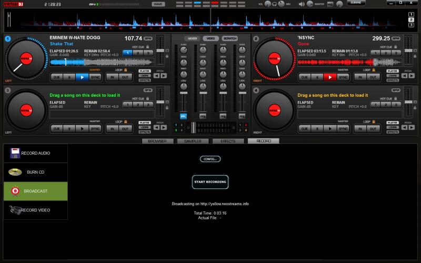The image size is (421, 263).
Task: Click deck 1 pitch lock icon beside slider
Action: tap(167, 56)
